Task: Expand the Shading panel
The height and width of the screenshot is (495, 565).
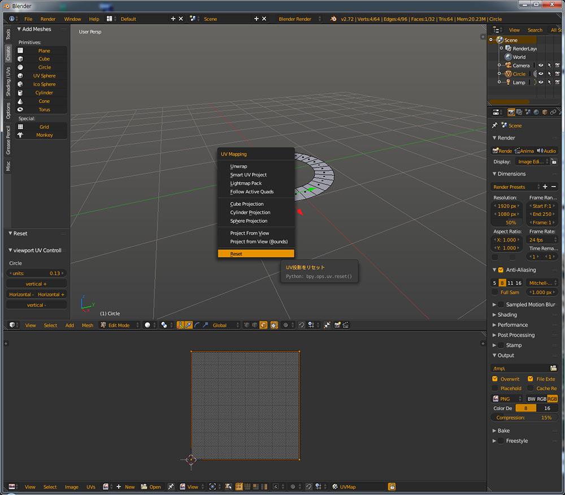Action: (507, 315)
